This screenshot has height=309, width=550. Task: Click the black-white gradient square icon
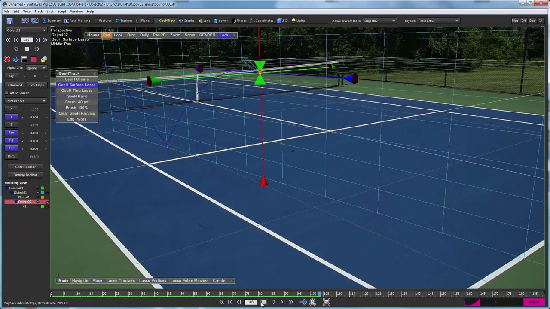[x=24, y=59]
